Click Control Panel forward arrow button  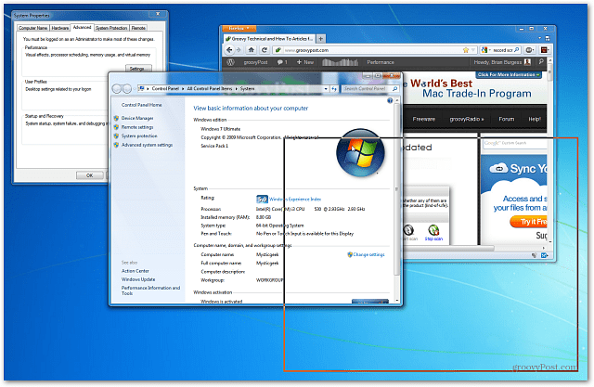tap(127, 88)
